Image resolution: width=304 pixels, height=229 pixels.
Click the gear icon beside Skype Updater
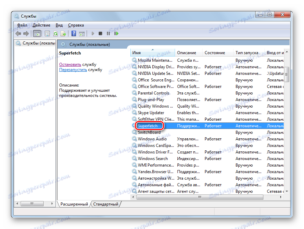coord(134,112)
